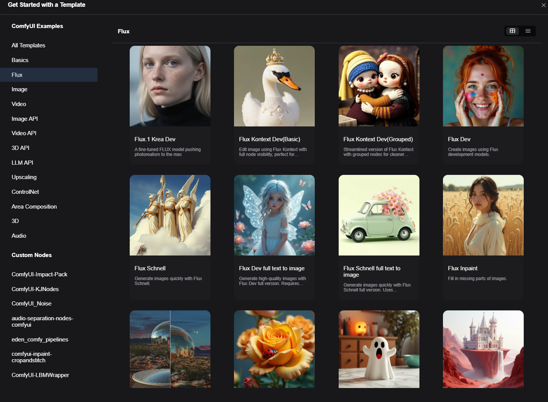Open the glass dome city thumbnail
Viewport: 548px width, 402px height.
170,349
